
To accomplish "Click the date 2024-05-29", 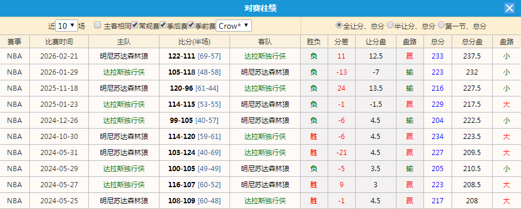I will (59, 168).
